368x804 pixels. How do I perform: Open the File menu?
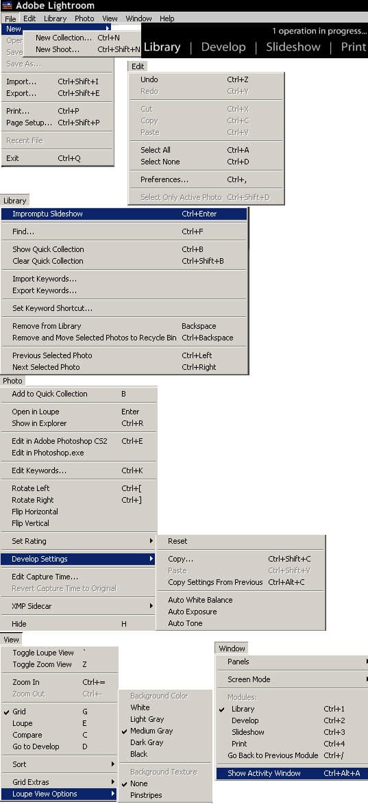coord(10,18)
